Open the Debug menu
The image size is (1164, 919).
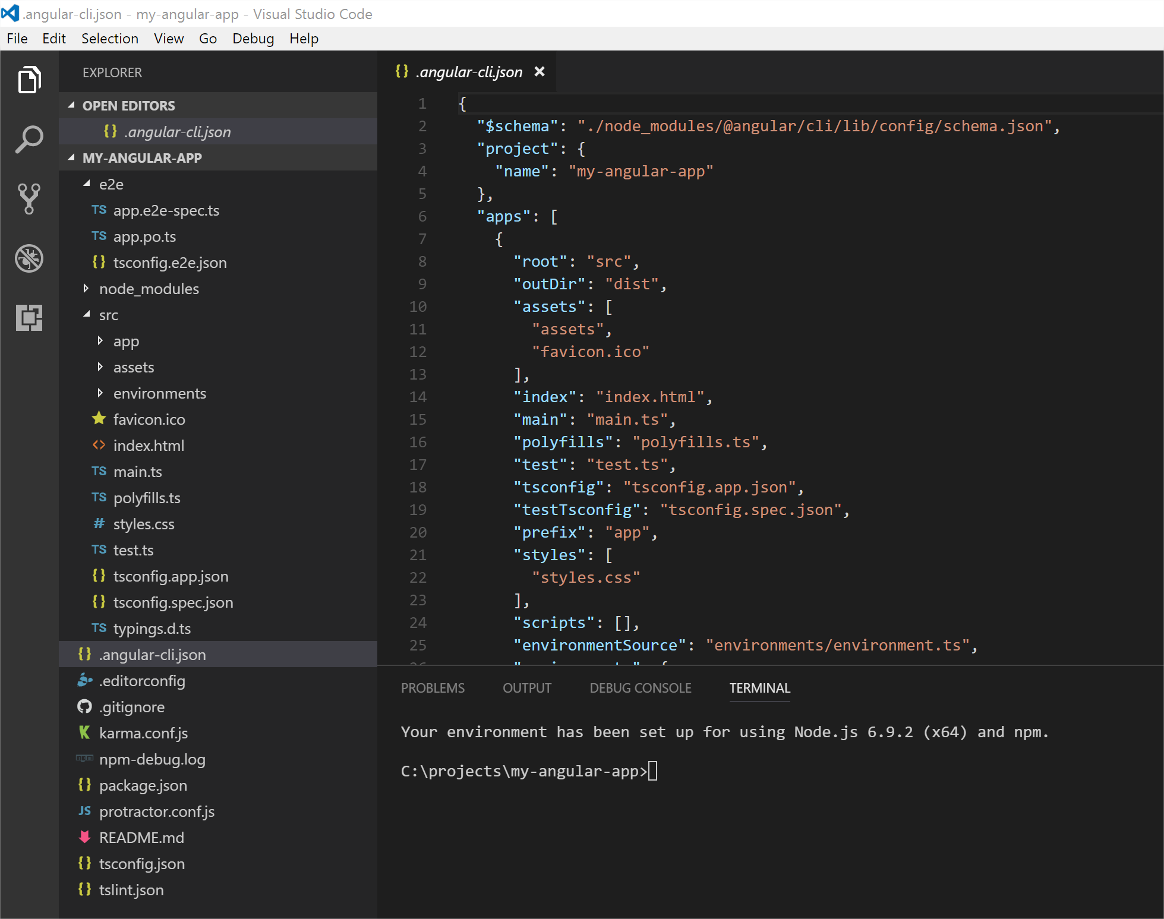253,38
